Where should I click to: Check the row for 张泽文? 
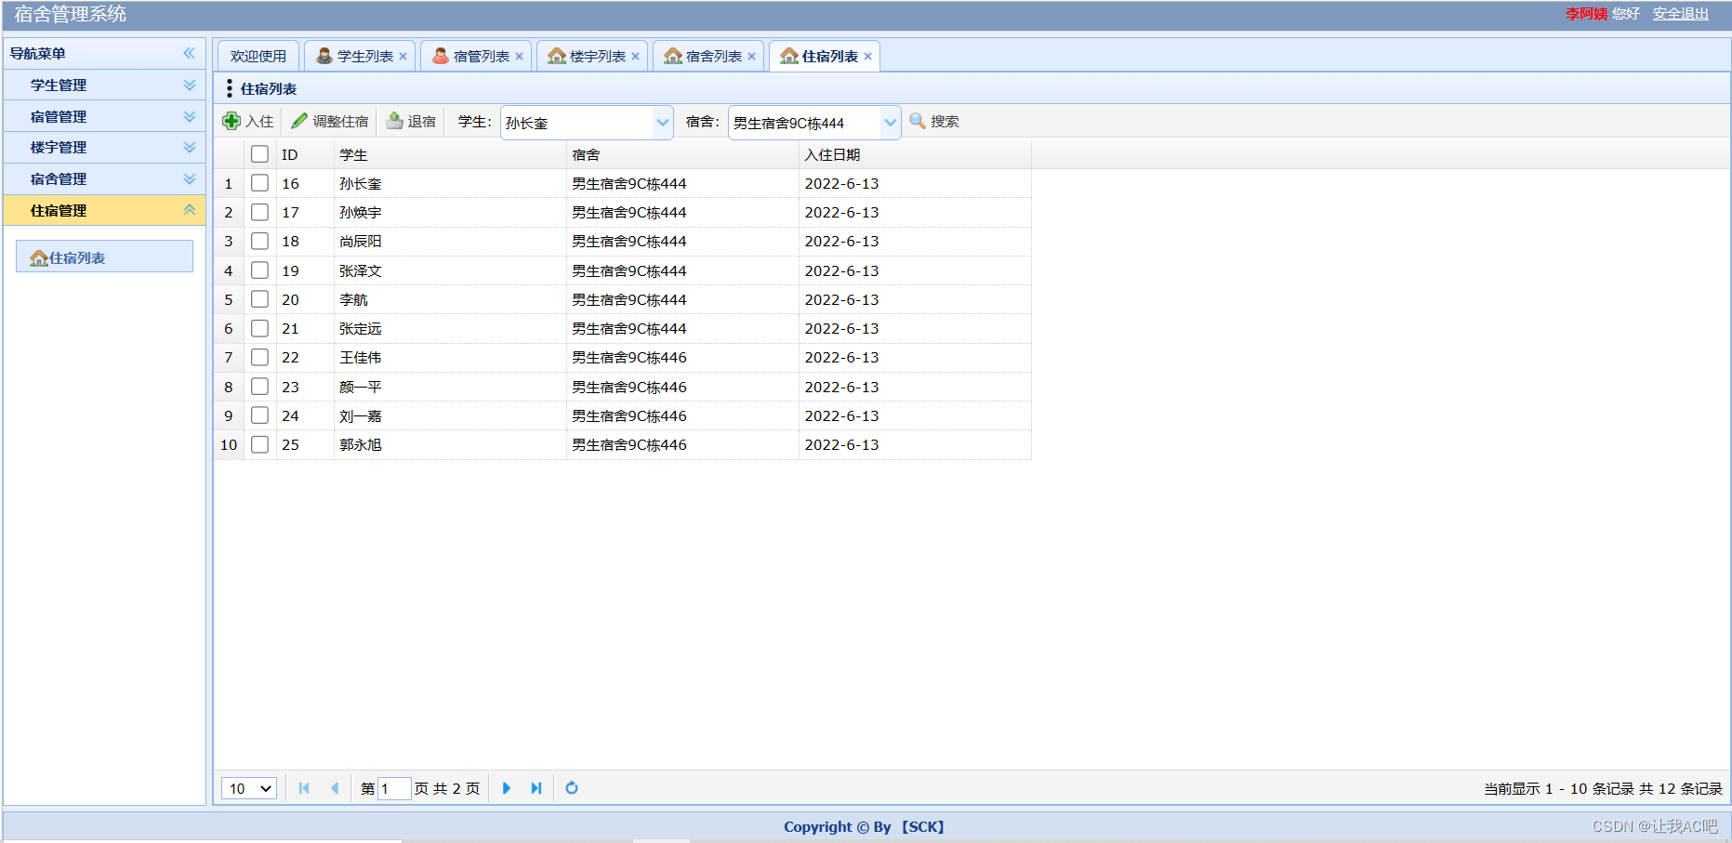click(259, 270)
